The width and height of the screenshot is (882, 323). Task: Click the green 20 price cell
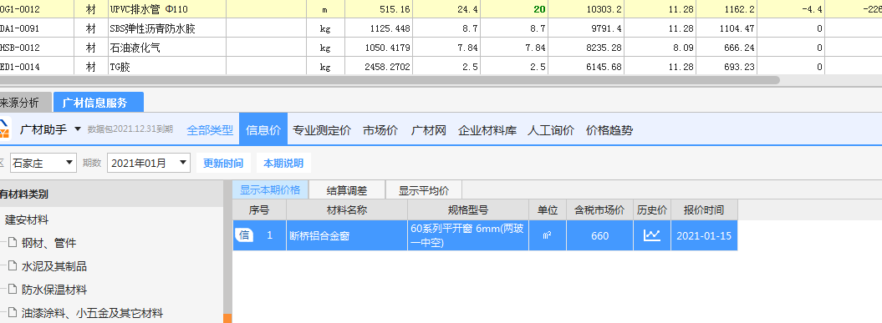pyautogui.click(x=515, y=9)
